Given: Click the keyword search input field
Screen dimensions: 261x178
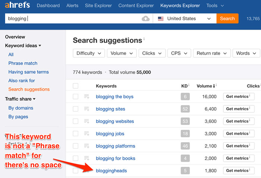Looking at the screenshot, I should [x=73, y=19].
